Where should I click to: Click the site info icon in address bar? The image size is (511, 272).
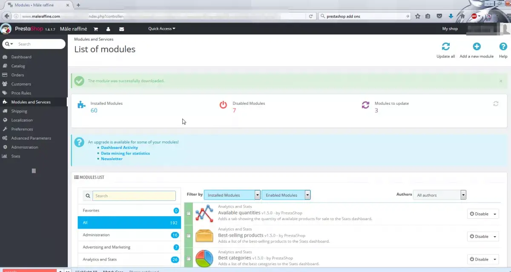(16, 16)
